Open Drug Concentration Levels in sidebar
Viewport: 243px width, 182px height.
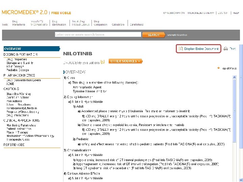point(24,80)
